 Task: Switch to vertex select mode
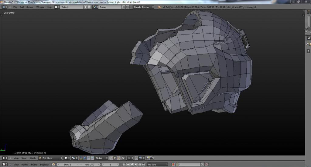111,158
